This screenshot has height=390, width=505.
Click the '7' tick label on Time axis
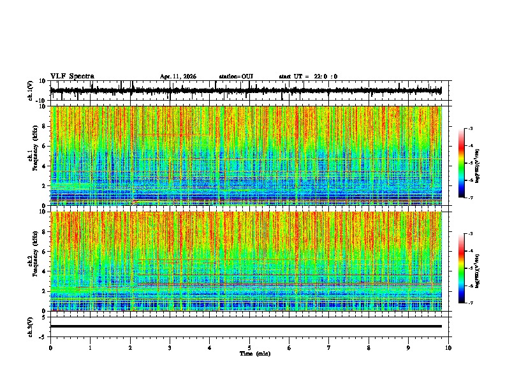click(329, 348)
